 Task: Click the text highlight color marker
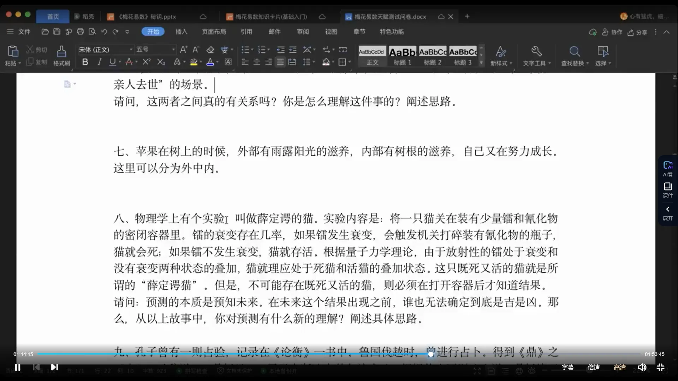pos(194,62)
